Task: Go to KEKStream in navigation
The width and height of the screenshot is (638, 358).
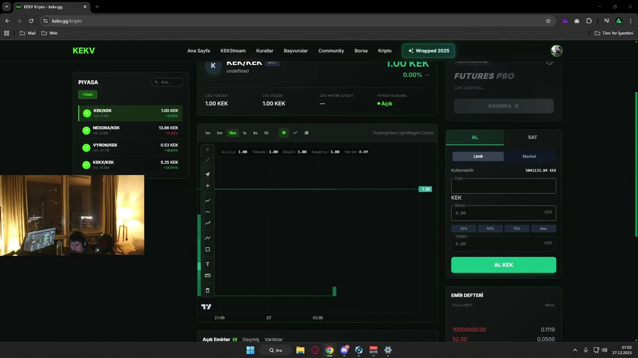Action: tap(233, 51)
